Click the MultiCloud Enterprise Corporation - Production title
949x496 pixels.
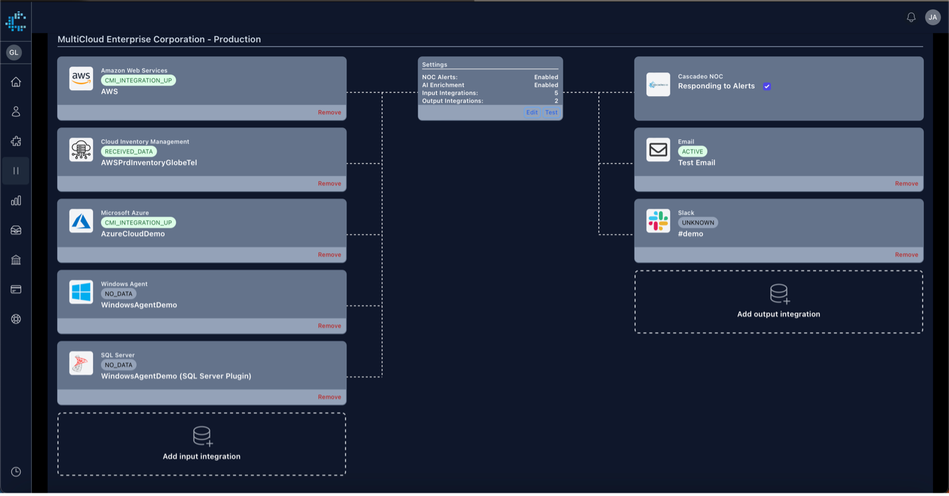point(159,39)
